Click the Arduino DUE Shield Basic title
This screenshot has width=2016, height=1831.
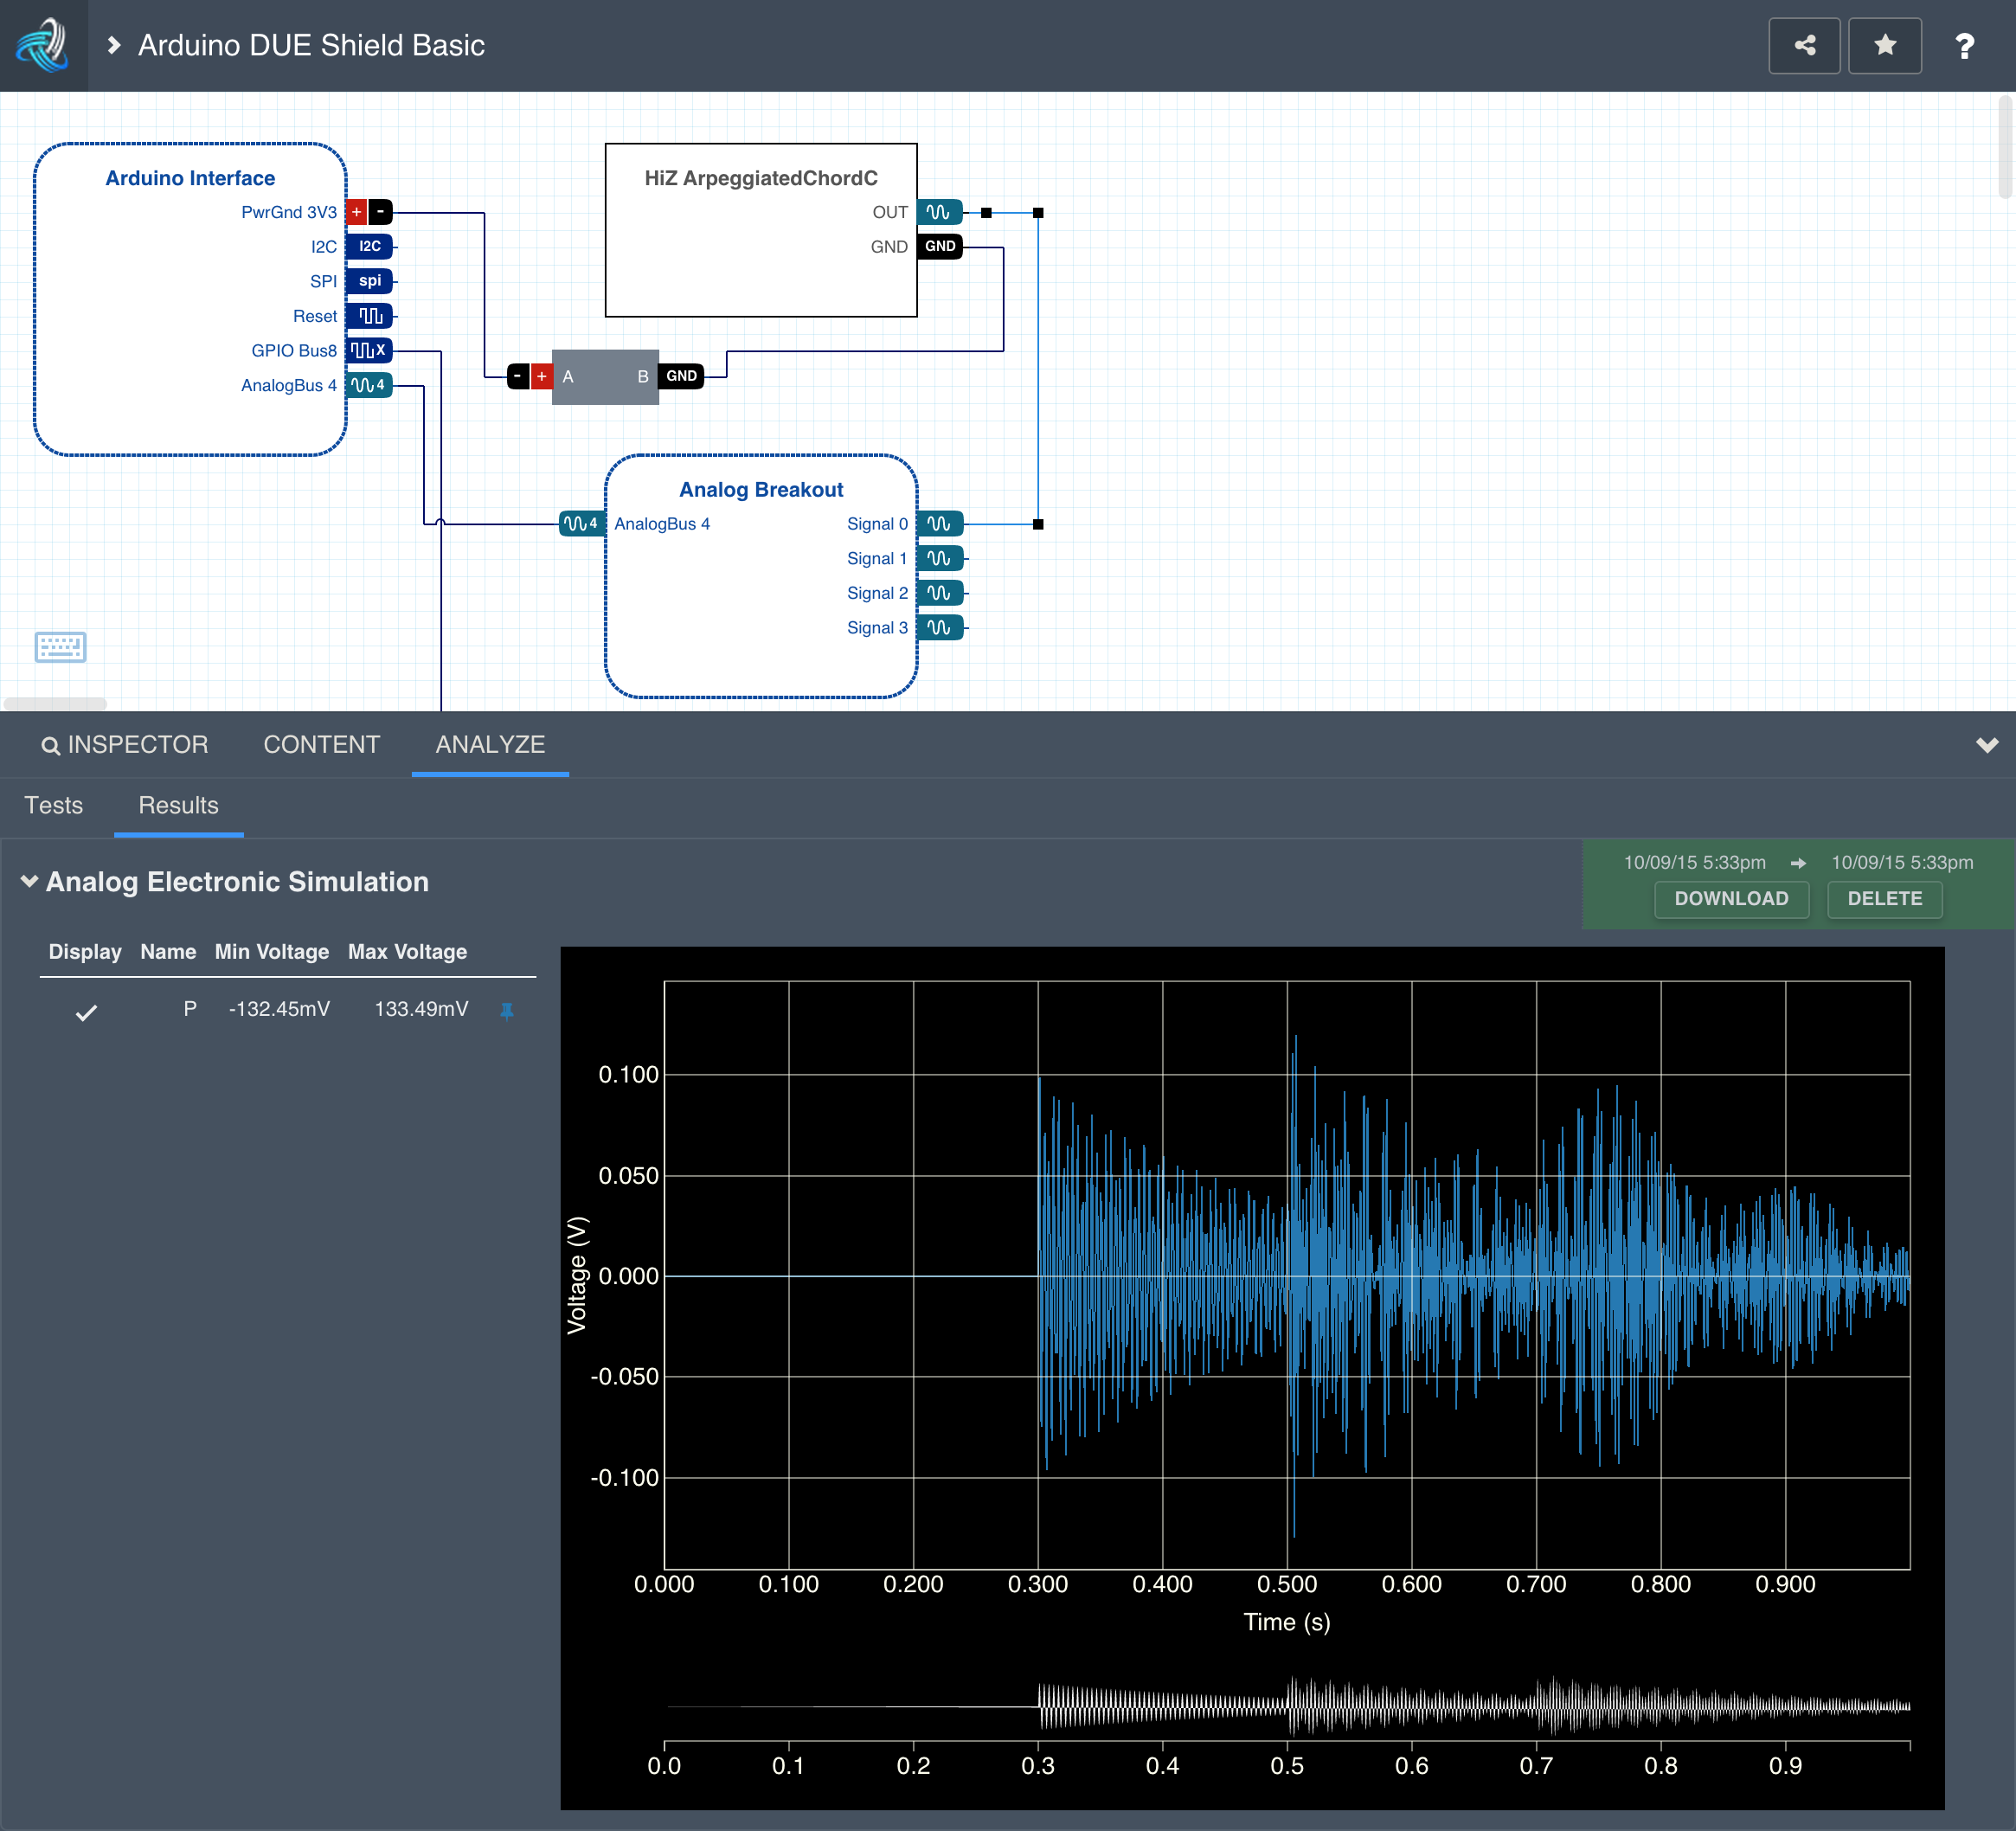[311, 45]
